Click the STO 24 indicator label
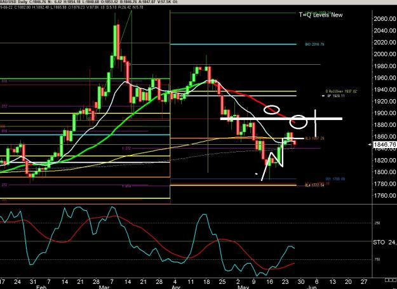 click(385, 243)
